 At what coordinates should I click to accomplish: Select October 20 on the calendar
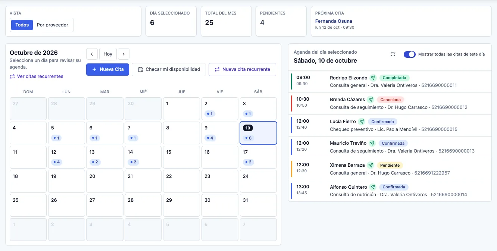coord(105,181)
